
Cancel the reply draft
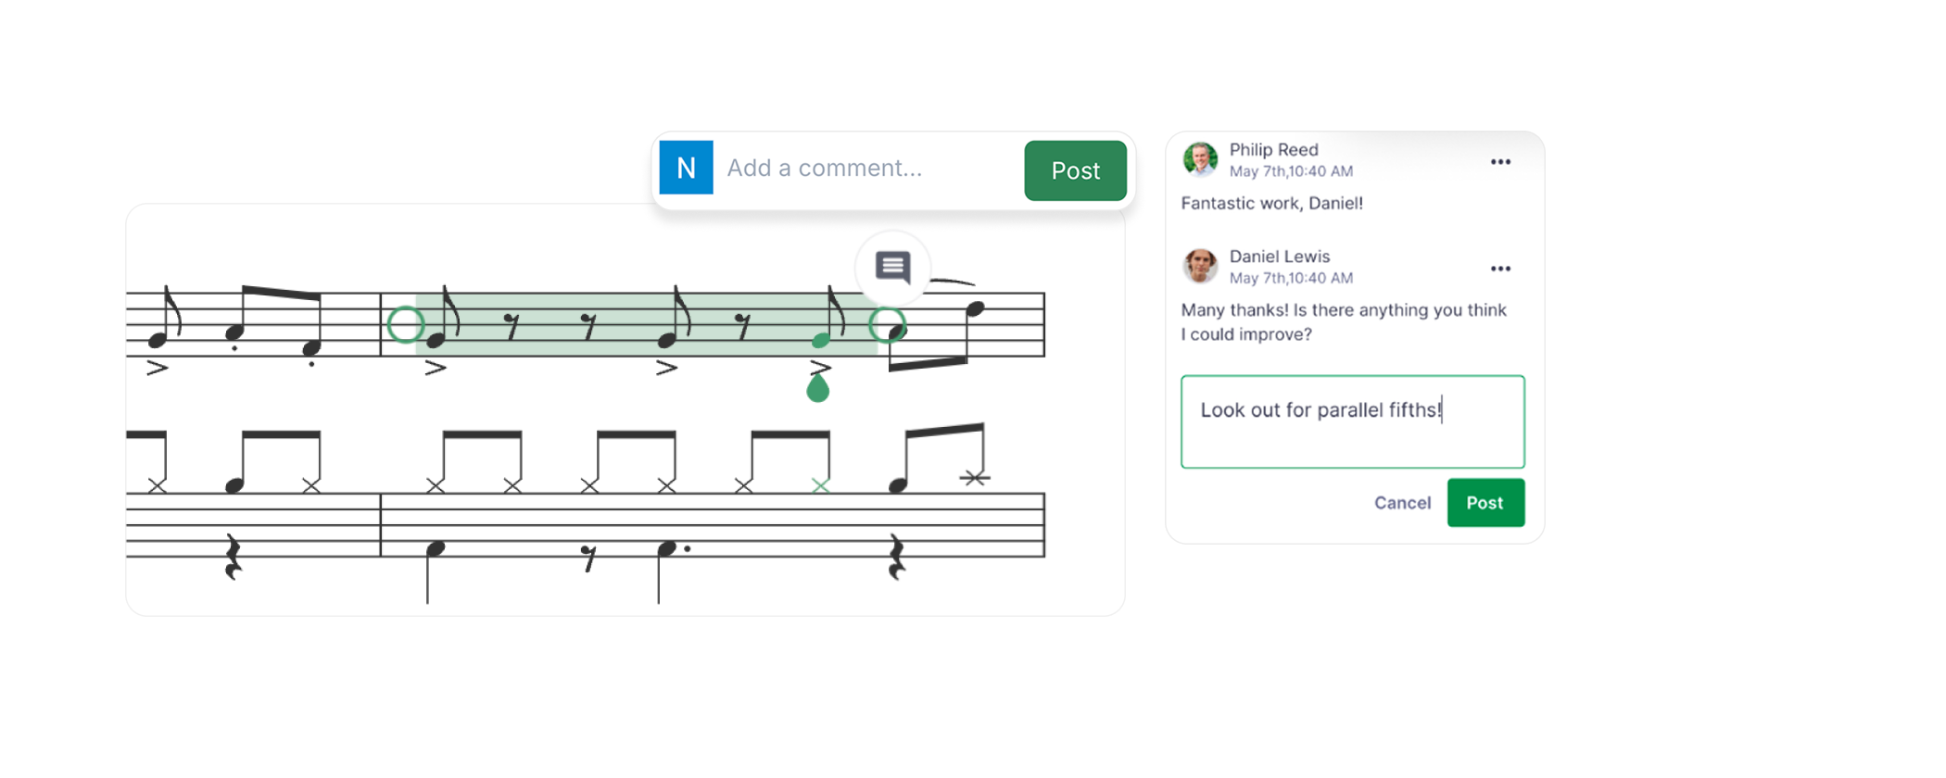1402,503
